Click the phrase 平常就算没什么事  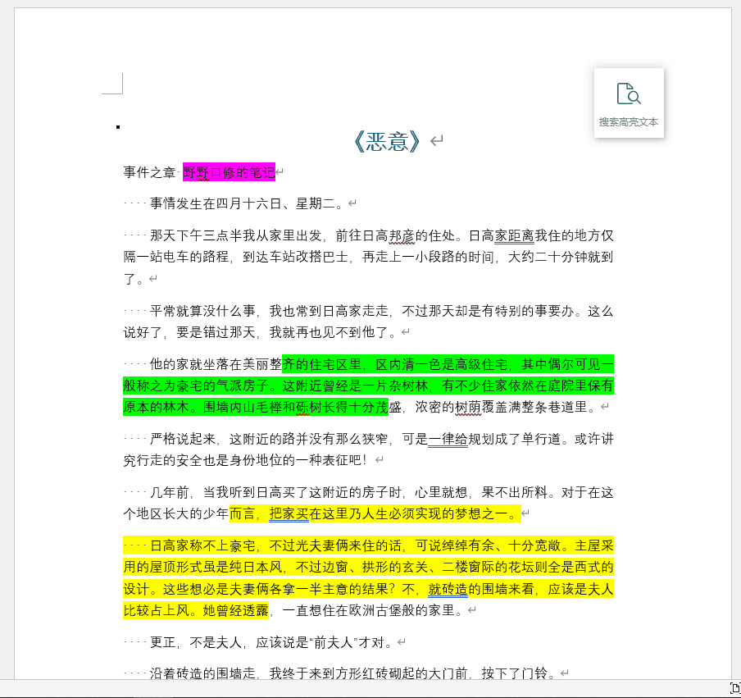tap(202, 311)
